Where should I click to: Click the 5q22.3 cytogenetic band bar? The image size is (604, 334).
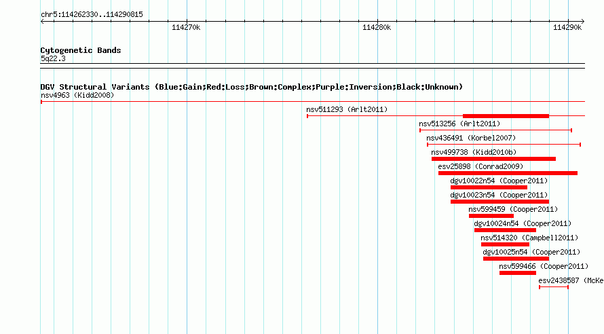(312, 66)
